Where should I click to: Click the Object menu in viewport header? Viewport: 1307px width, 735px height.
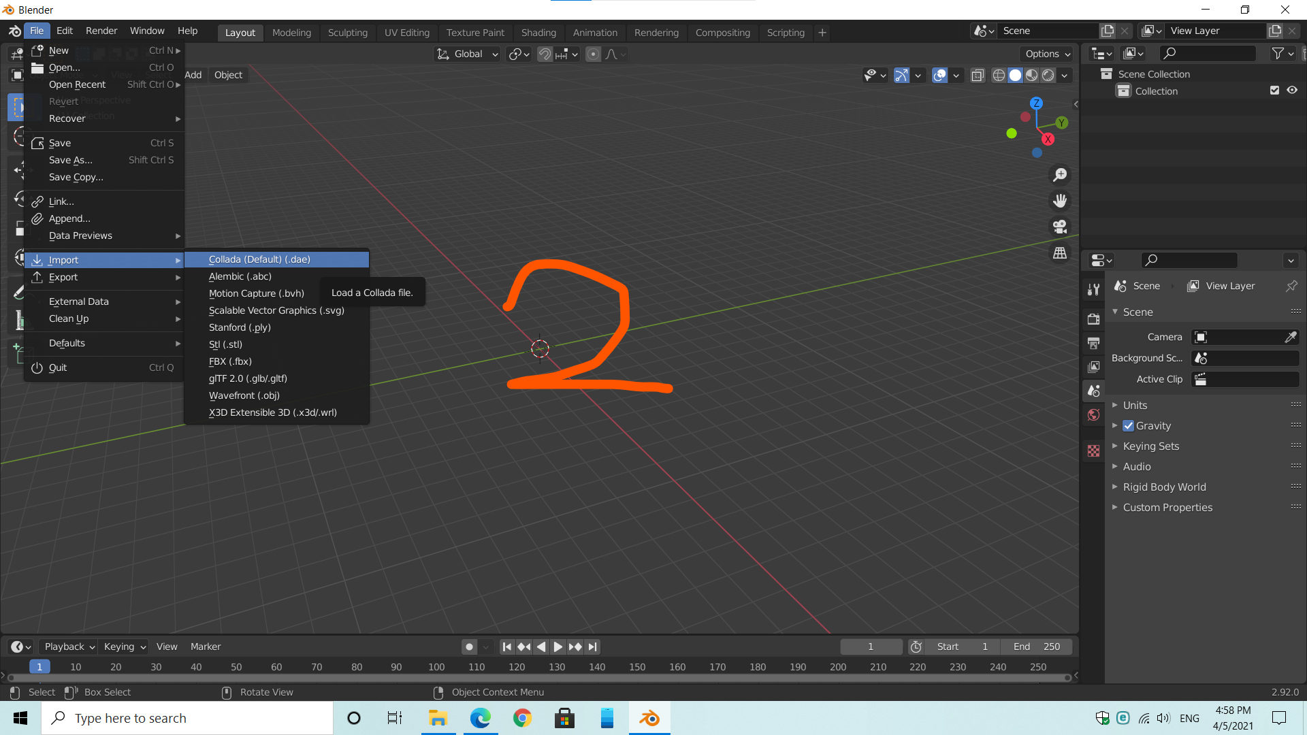(x=228, y=75)
